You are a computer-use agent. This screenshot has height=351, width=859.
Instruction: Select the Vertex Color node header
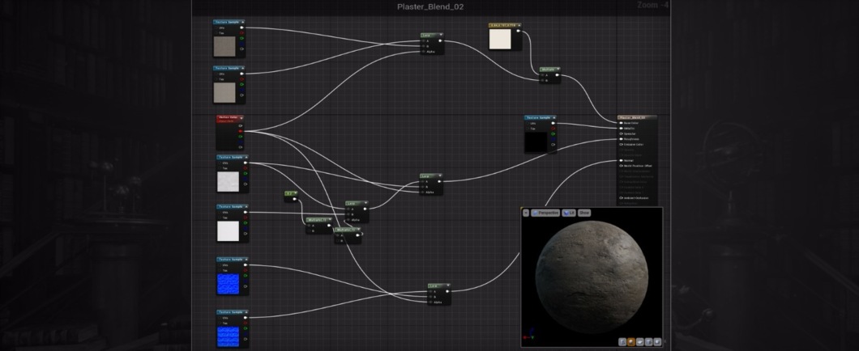pyautogui.click(x=229, y=119)
